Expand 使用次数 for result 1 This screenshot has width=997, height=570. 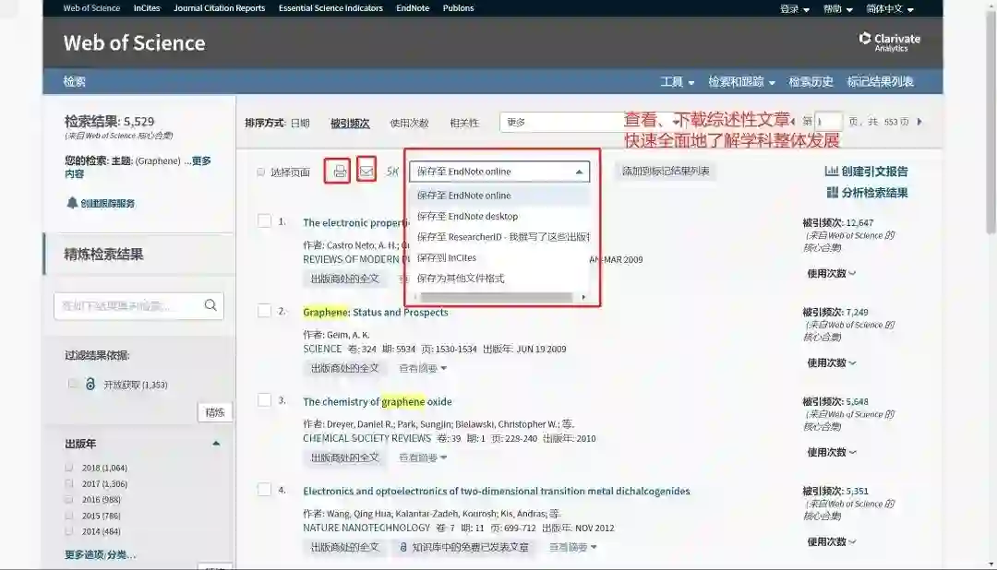pos(831,273)
